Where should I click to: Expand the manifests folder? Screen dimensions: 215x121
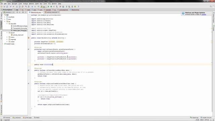(x=5, y=17)
